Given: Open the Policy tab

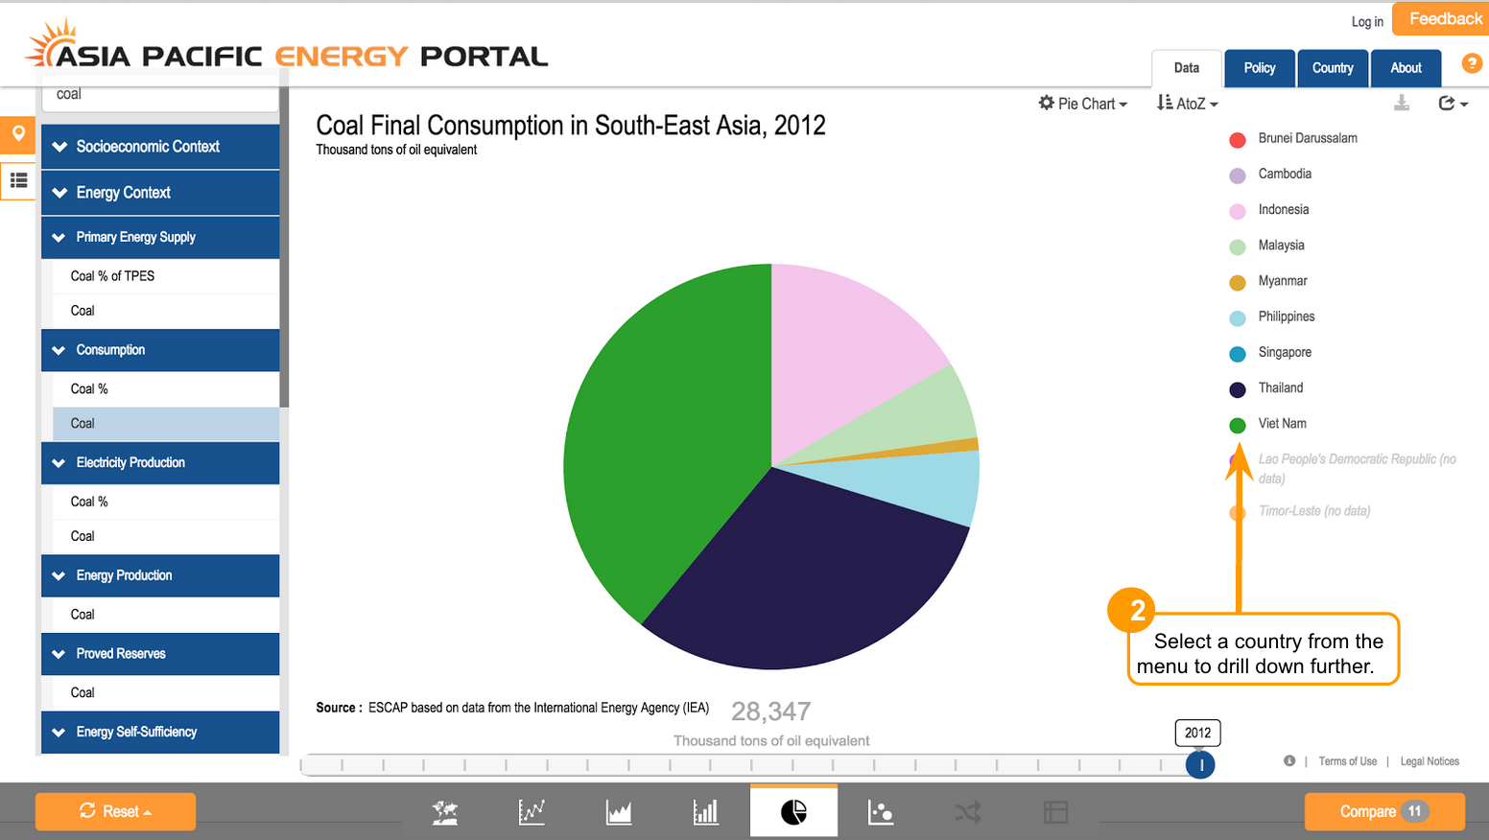Looking at the screenshot, I should (x=1259, y=68).
